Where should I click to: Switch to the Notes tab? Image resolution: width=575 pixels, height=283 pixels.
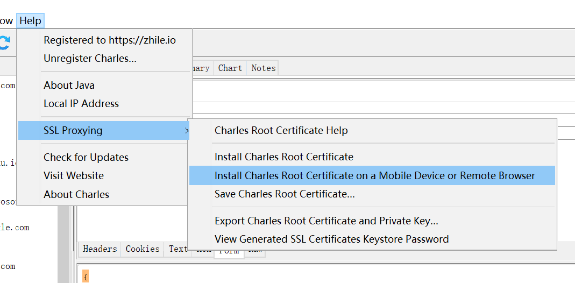click(x=264, y=68)
